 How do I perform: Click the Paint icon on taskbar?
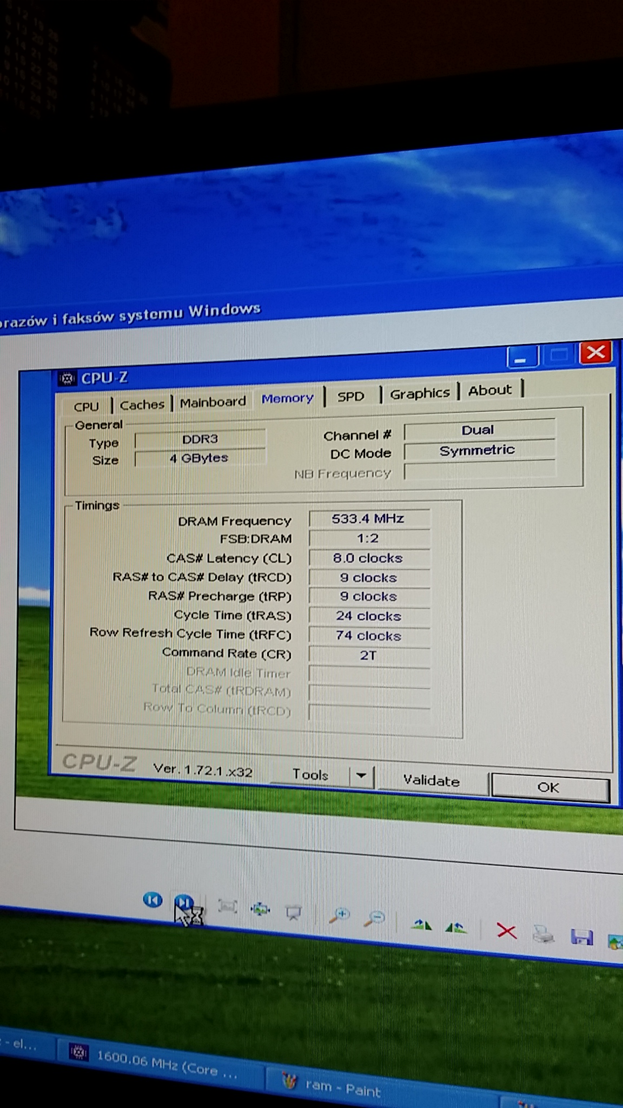coord(289,1080)
